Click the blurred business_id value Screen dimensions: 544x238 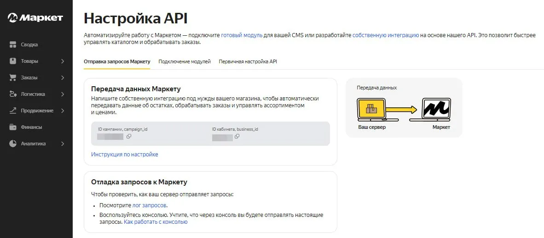pos(222,137)
